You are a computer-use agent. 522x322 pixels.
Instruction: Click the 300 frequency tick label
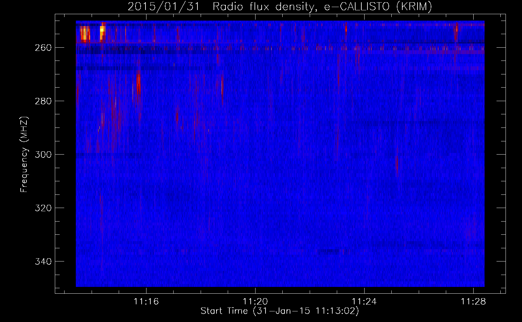(x=43, y=155)
